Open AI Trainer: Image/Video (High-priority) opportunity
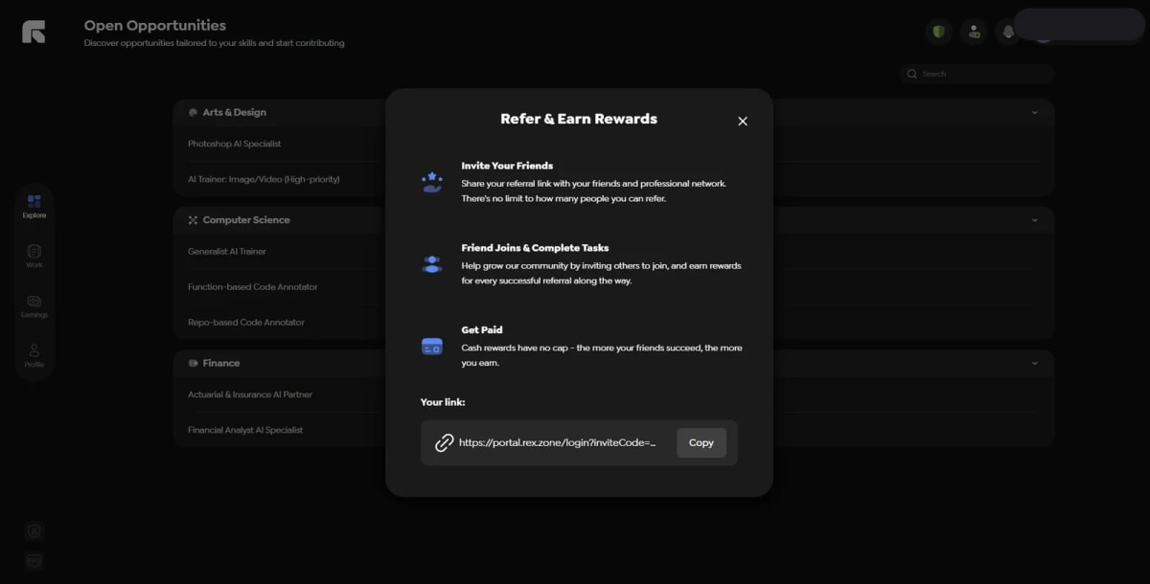Viewport: 1150px width, 584px height. click(x=264, y=179)
